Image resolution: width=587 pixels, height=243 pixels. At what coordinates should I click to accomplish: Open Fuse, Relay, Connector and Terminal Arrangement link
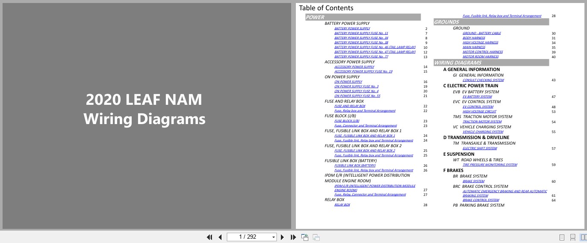pyautogui.click(x=370, y=195)
